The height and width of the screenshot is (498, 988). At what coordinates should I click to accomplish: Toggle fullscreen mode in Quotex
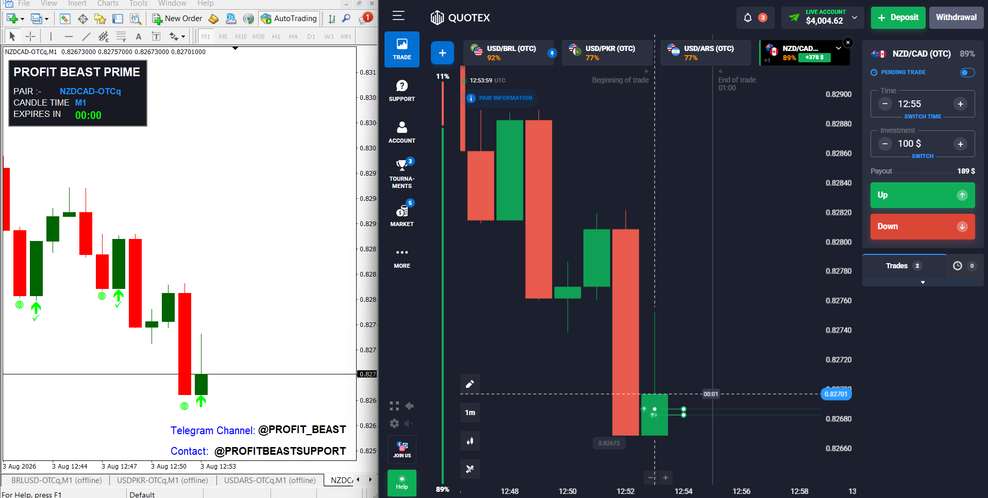(x=394, y=406)
